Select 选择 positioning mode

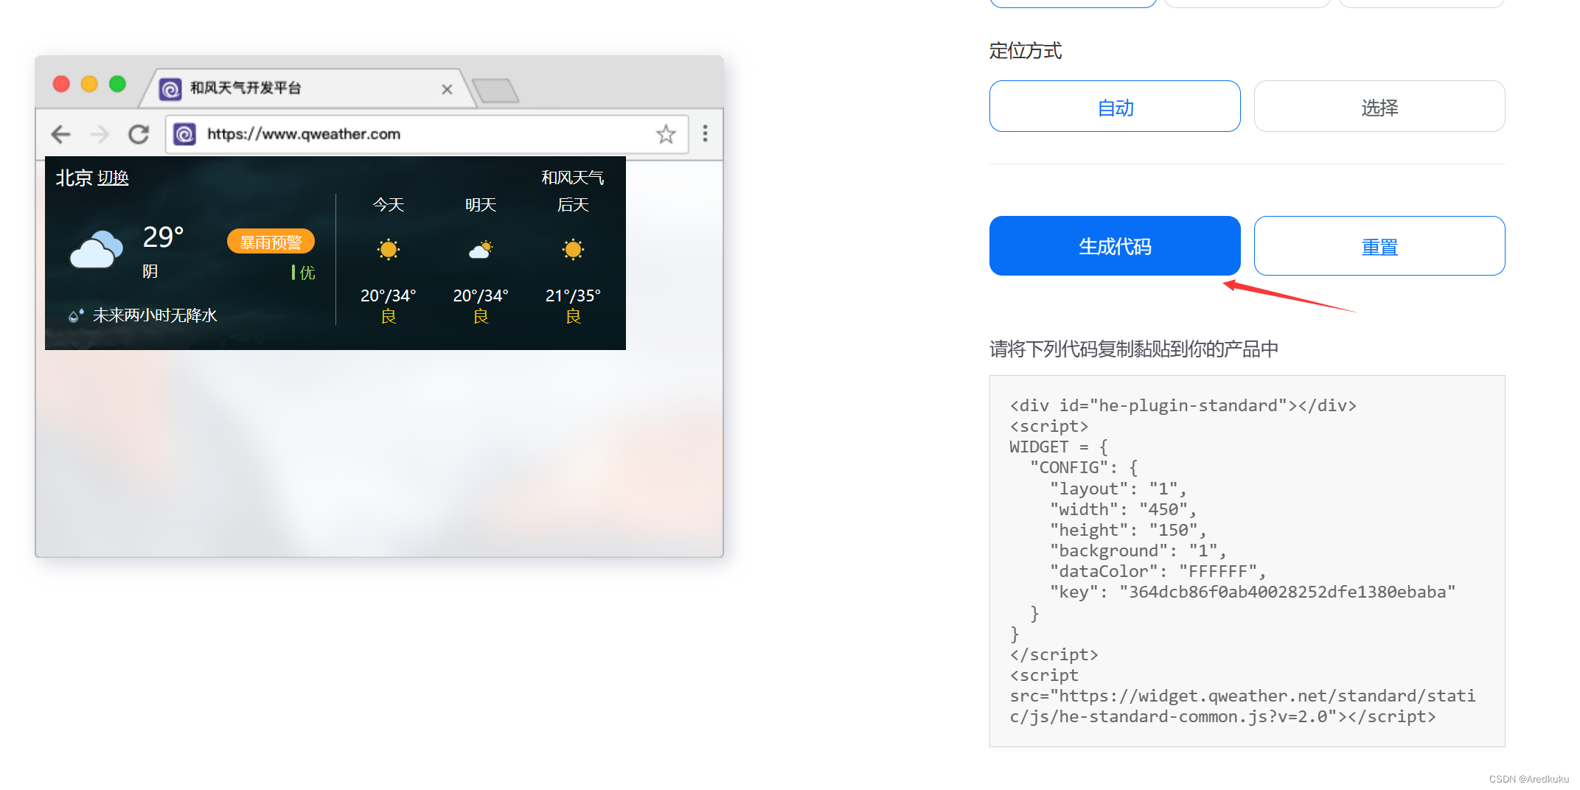point(1379,106)
